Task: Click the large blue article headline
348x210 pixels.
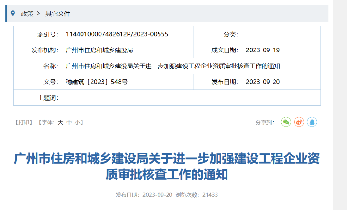Action: tap(167, 166)
